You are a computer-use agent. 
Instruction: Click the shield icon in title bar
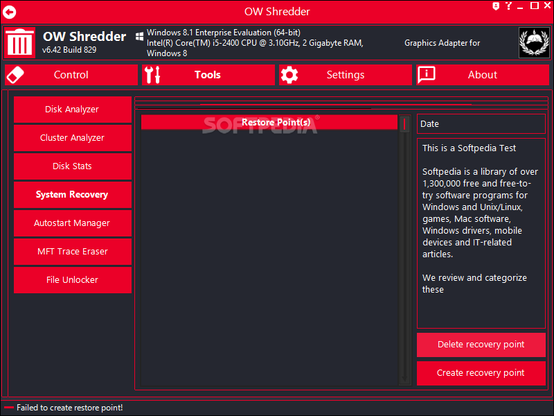coord(496,6)
